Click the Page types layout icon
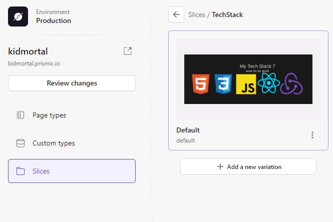The height and width of the screenshot is (222, 333). click(x=21, y=115)
